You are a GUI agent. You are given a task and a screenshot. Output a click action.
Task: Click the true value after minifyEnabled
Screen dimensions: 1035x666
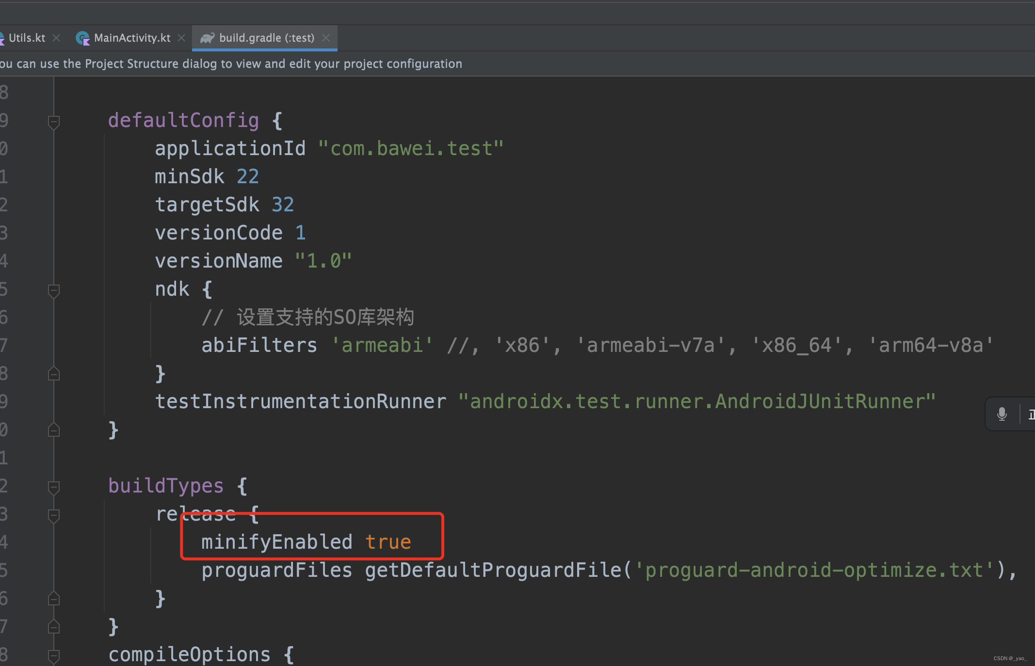pos(388,542)
